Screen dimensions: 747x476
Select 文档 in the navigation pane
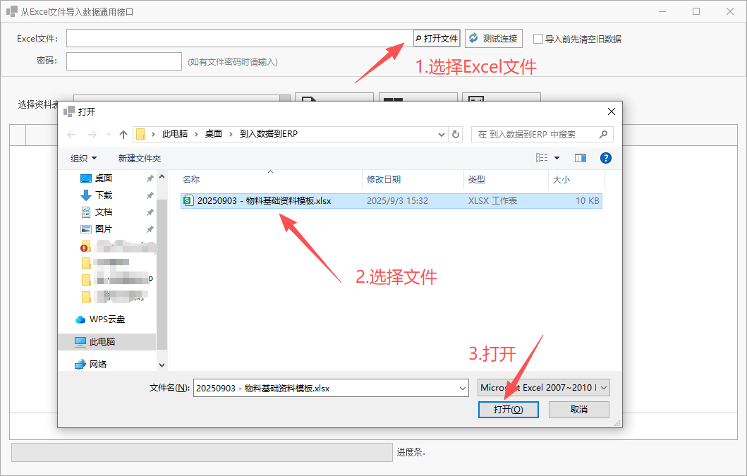(103, 212)
